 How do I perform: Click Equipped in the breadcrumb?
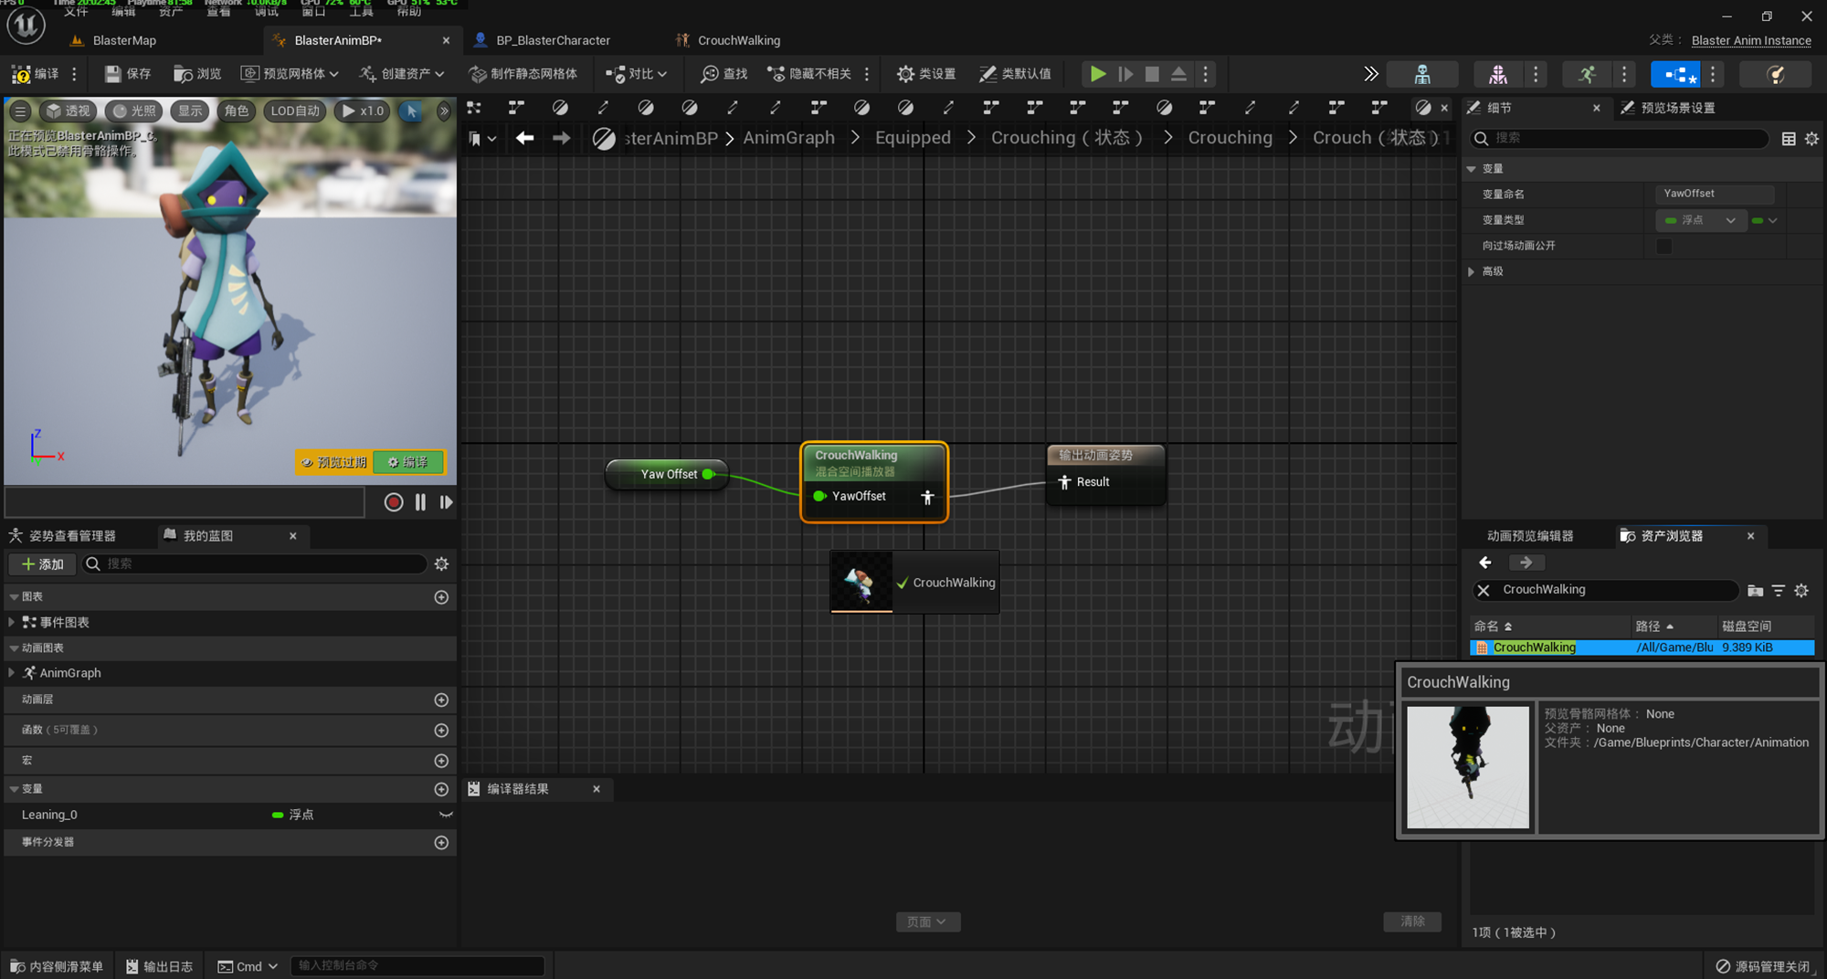coord(913,138)
